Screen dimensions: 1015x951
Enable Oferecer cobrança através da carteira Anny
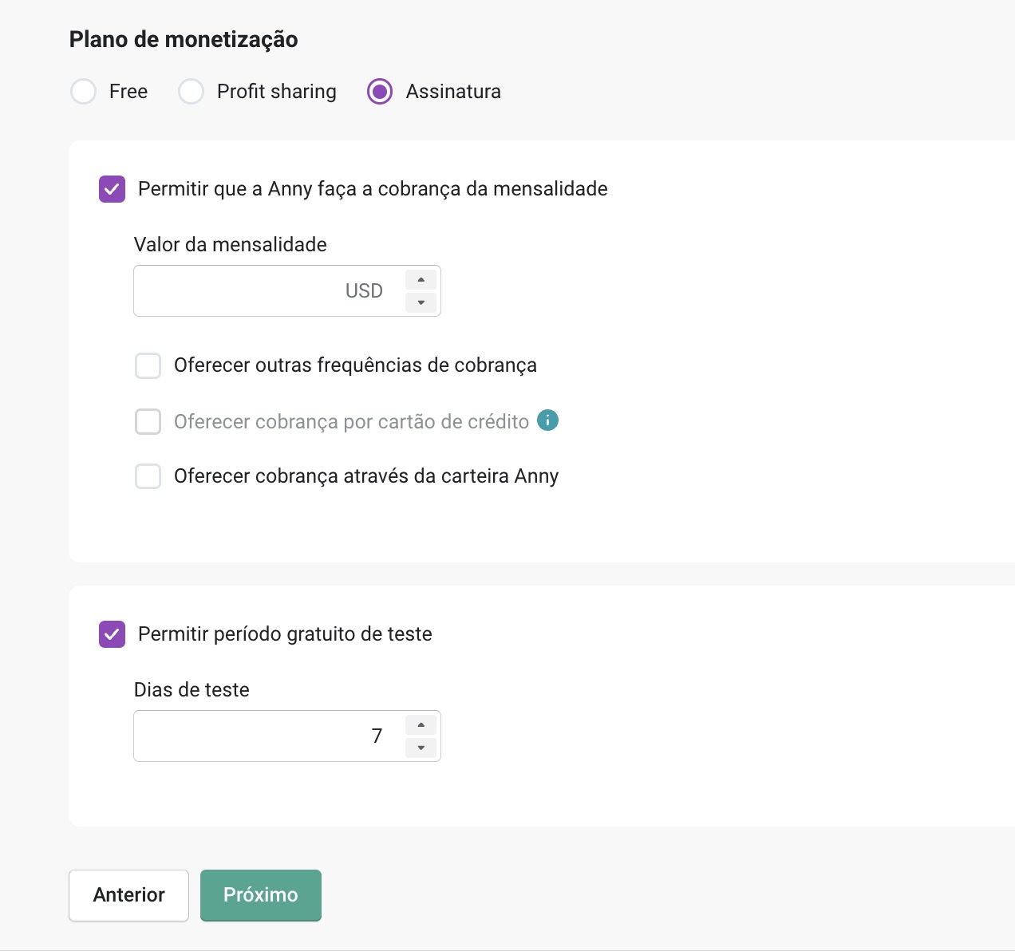(148, 476)
